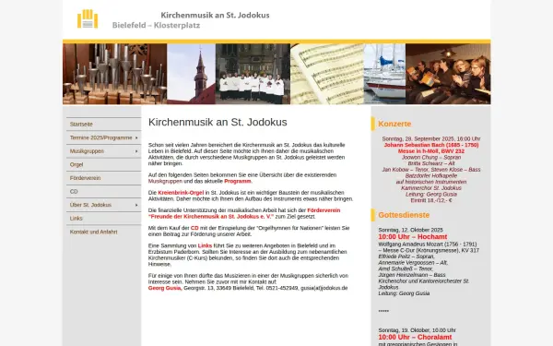Image resolution: width=553 pixels, height=346 pixels.
Task: Click the Eintritt 18,-/12,- € price text
Action: tap(431, 200)
